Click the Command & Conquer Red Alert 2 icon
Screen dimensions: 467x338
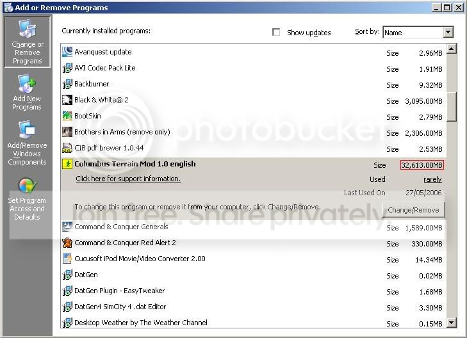67,243
